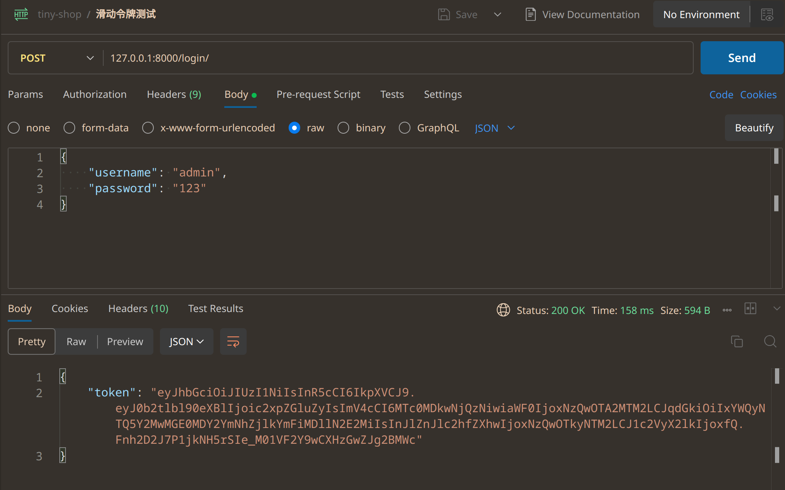Image resolution: width=785 pixels, height=490 pixels.
Task: Switch to the Pre-request Script tab
Action: tap(318, 94)
